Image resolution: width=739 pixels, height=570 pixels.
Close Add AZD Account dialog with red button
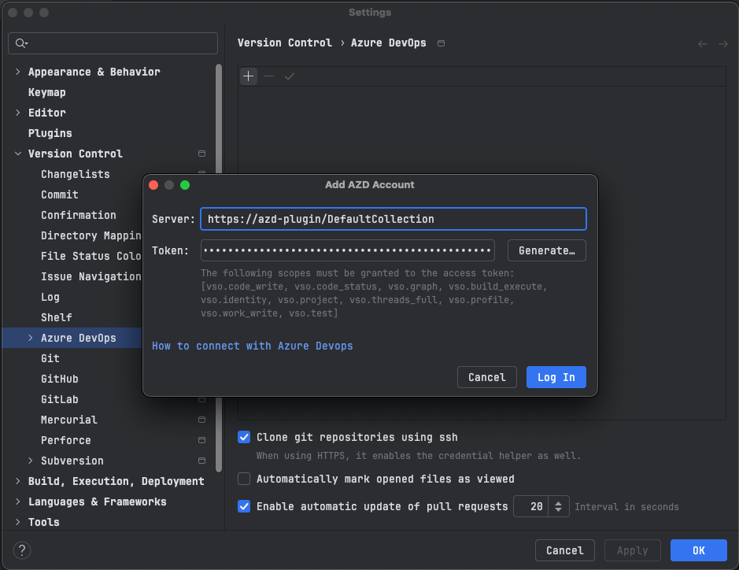(153, 185)
